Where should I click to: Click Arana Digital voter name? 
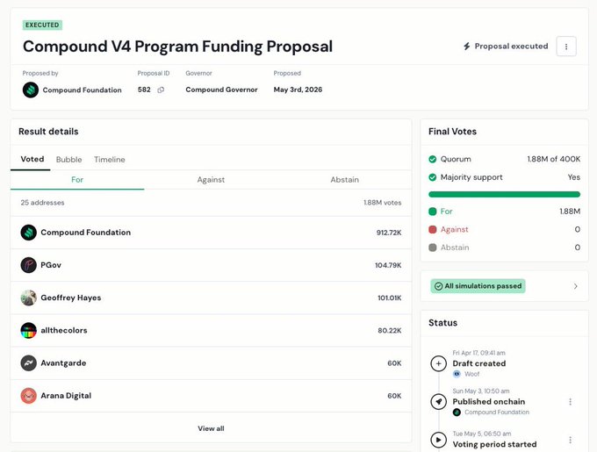(66, 396)
